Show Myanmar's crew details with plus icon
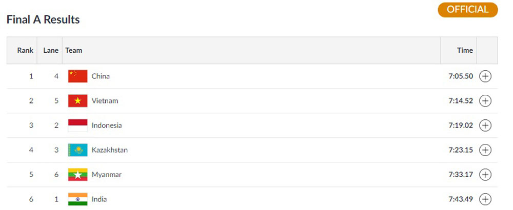513x210 pixels. click(485, 175)
